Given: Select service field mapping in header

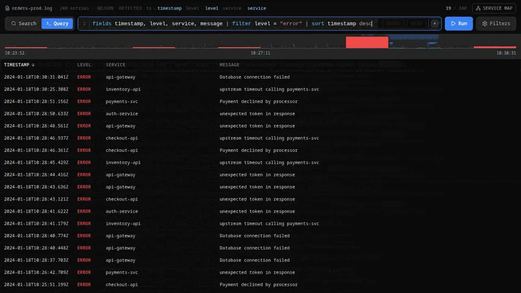Looking at the screenshot, I should 257,8.
